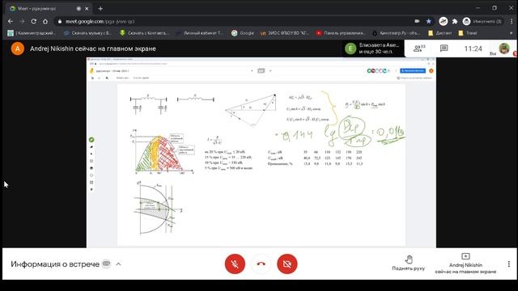Expand 'Информация о встрече' chevron

[x=118, y=264]
